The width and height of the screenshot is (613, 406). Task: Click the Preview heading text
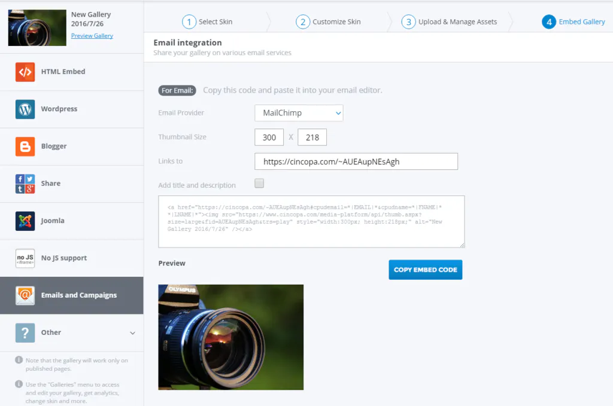point(172,264)
